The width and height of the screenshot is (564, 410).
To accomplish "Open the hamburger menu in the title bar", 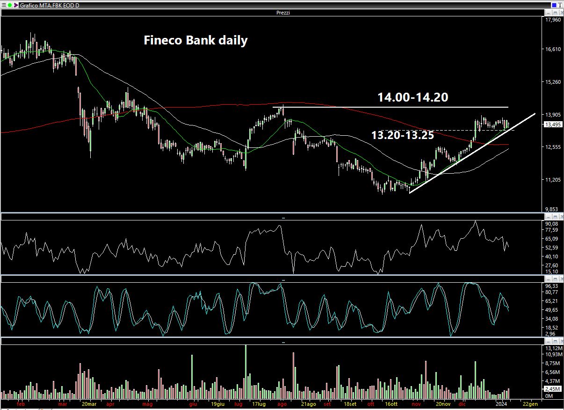I will point(3,5).
